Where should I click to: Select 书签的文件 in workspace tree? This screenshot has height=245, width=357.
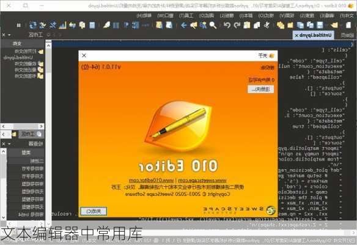point(26,76)
